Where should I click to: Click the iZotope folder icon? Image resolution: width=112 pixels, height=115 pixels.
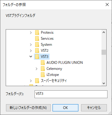click(x=43, y=75)
